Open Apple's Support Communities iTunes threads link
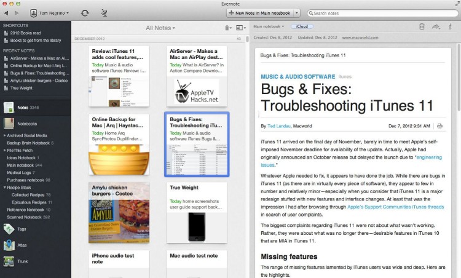 pyautogui.click(x=395, y=207)
